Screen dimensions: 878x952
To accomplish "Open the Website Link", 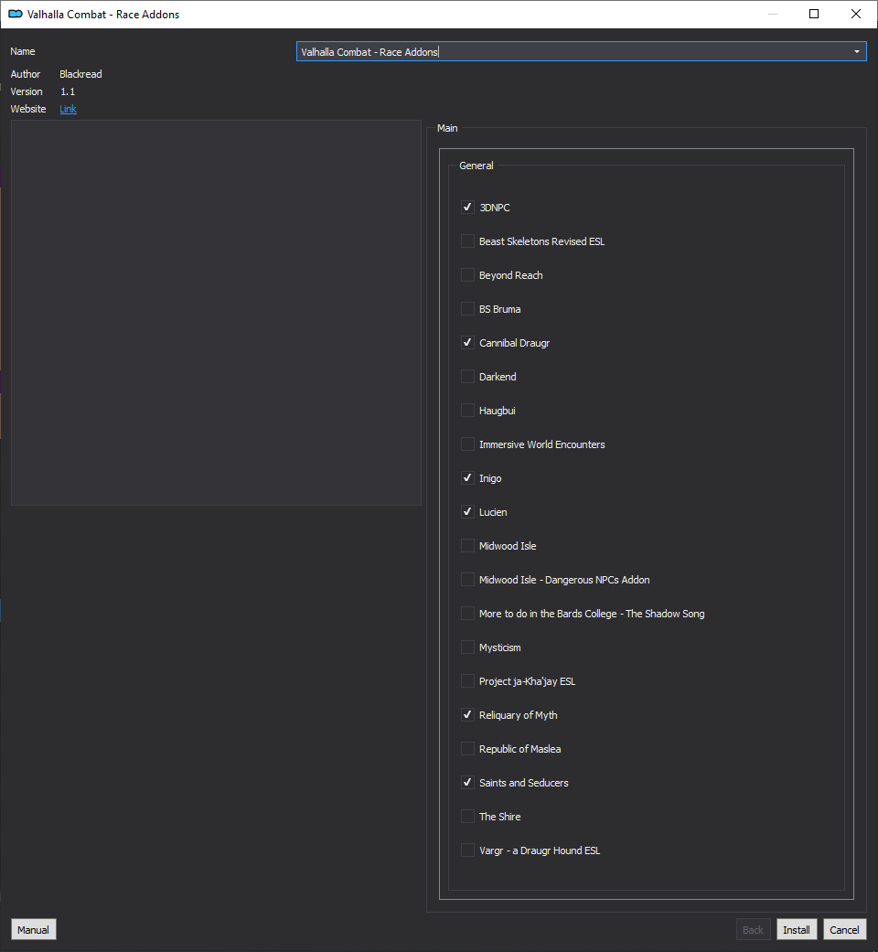I will point(68,110).
